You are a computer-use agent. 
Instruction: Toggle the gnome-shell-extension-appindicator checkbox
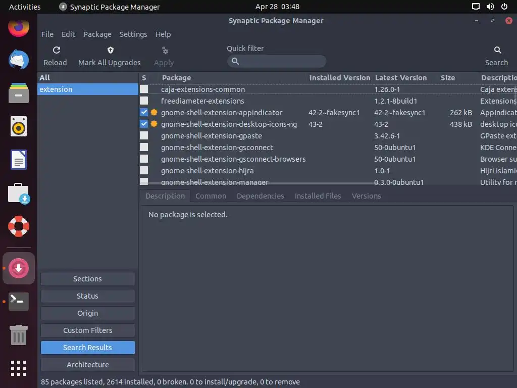pos(144,112)
